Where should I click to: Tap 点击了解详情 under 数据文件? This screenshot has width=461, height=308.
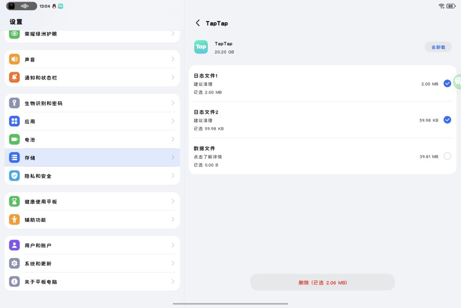207,157
